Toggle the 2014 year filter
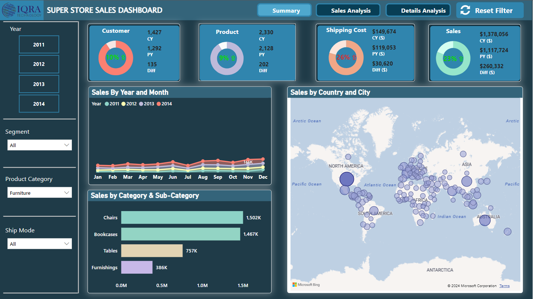This screenshot has height=299, width=533. [x=39, y=104]
